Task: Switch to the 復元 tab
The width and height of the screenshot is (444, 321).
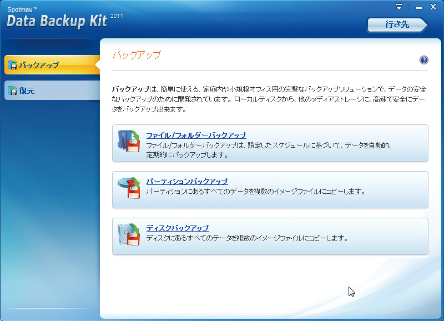Action: pos(52,91)
